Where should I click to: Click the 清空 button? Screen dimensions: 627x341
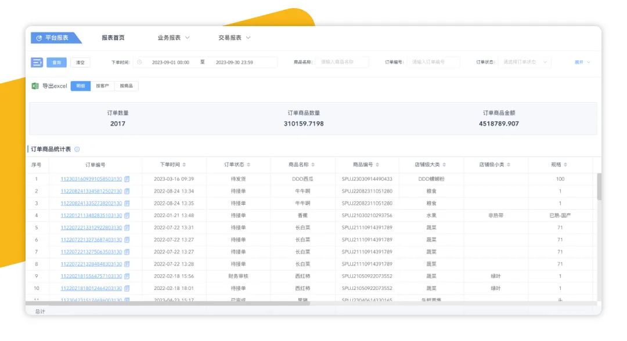pyautogui.click(x=80, y=62)
